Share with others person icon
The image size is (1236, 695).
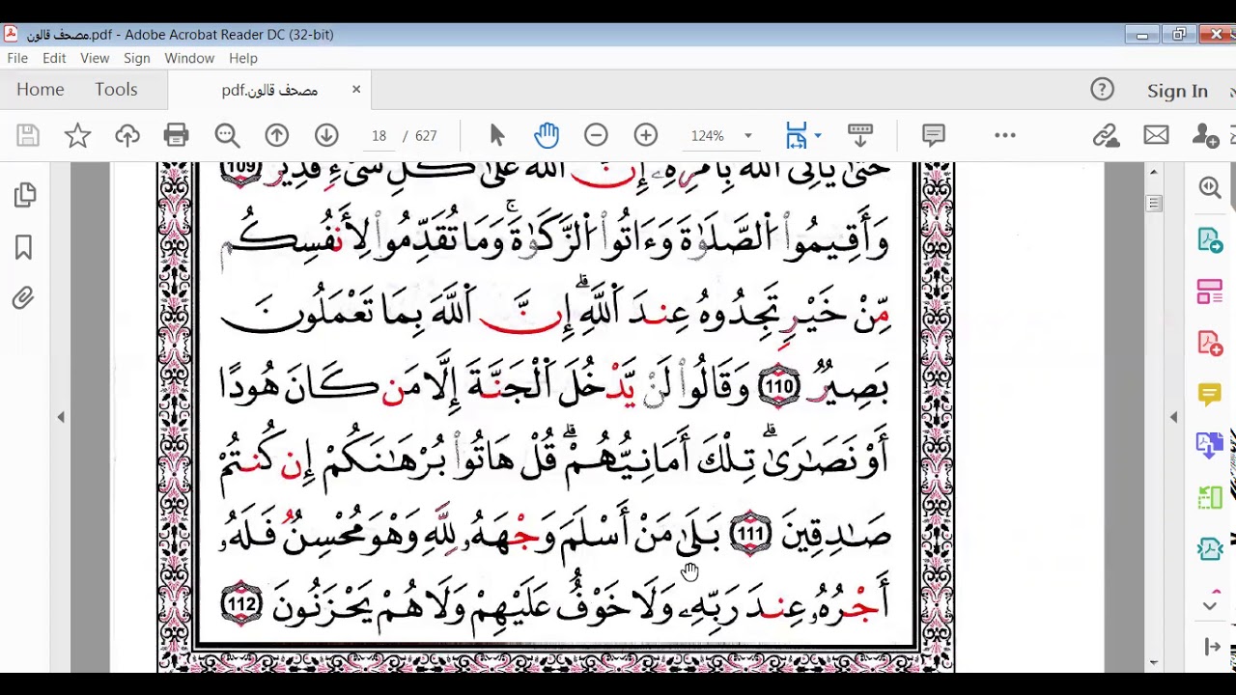[1205, 135]
